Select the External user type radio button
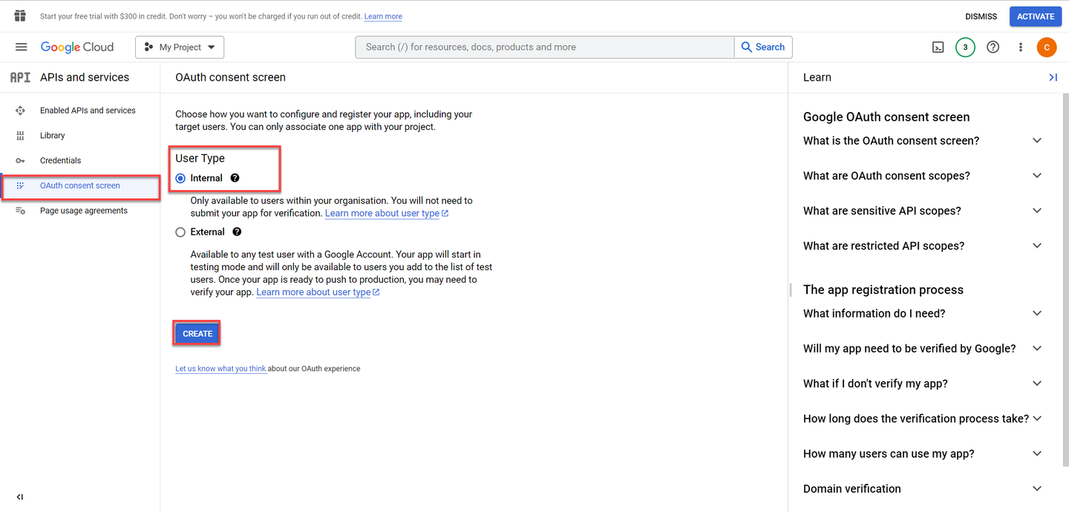Viewport: 1069px width, 512px height. 180,232
